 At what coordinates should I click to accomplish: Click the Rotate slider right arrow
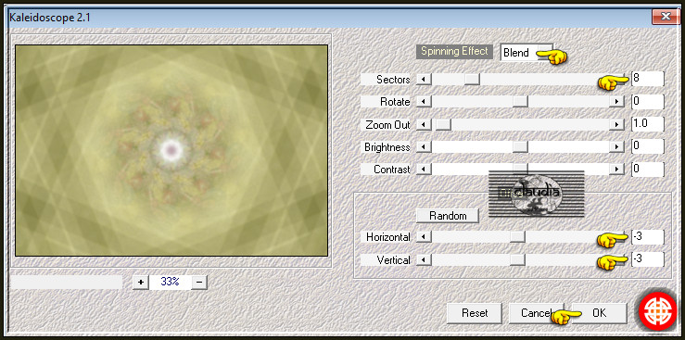point(616,102)
